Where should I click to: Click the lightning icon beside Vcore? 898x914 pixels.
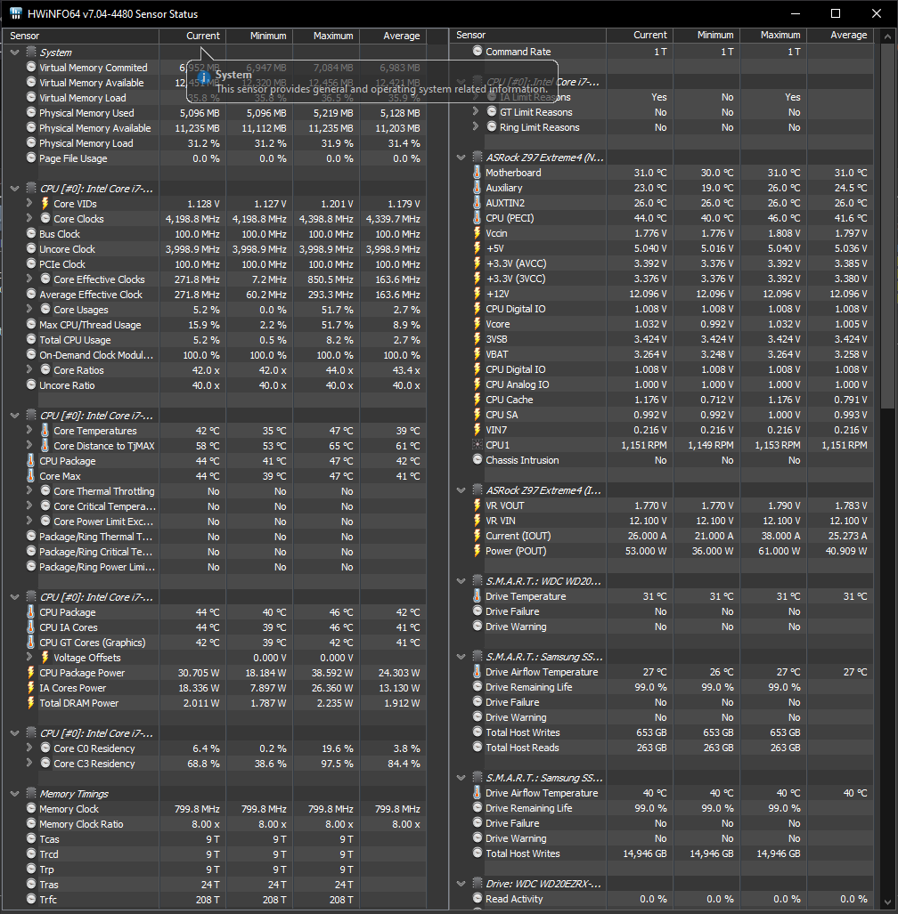[x=478, y=324]
